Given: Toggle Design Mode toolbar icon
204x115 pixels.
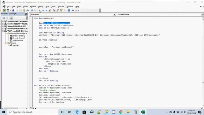Looking at the screenshot, I should click(x=50, y=10).
